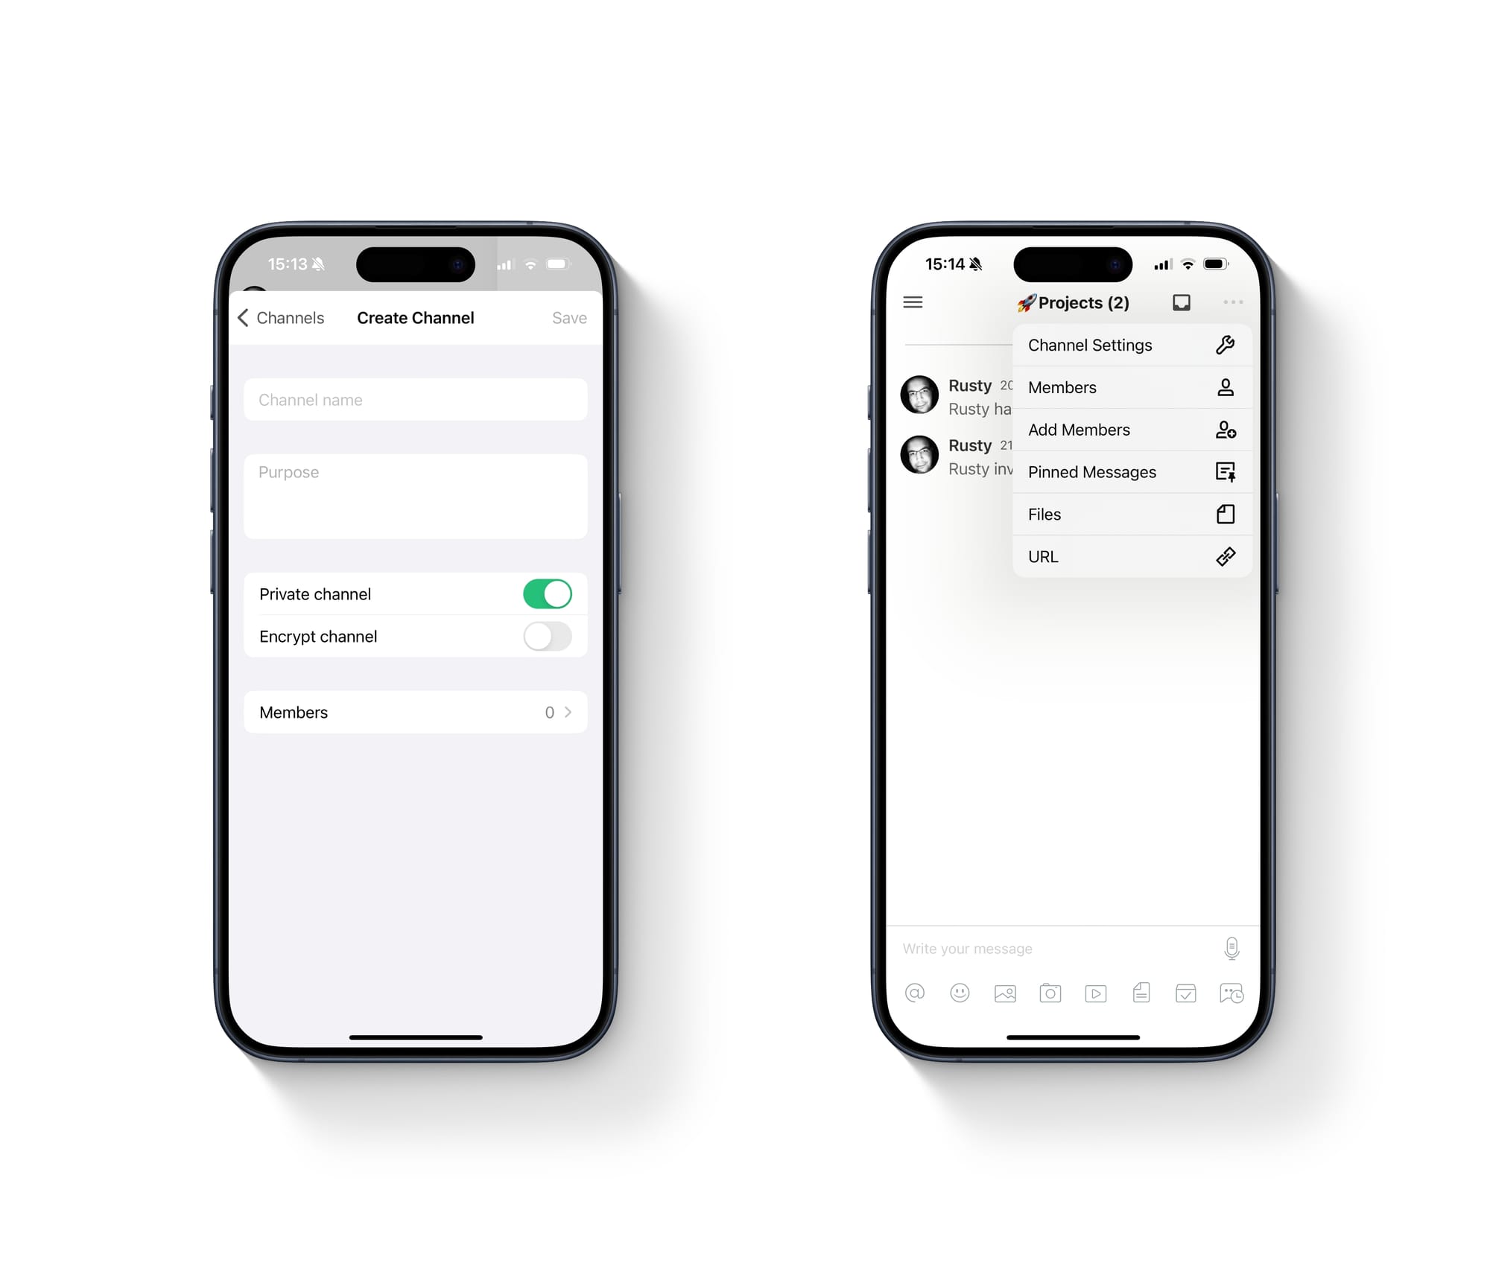Click the URL link icon
Screen dimensions: 1490x1283
pos(1224,556)
